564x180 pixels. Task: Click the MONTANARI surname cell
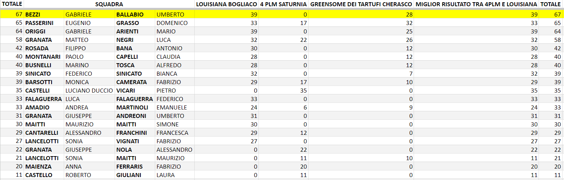43,57
